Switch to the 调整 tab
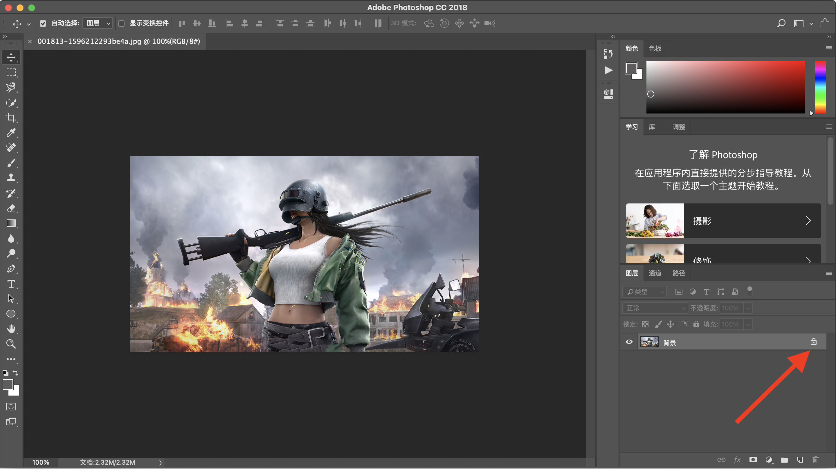This screenshot has height=469, width=836. coord(679,127)
